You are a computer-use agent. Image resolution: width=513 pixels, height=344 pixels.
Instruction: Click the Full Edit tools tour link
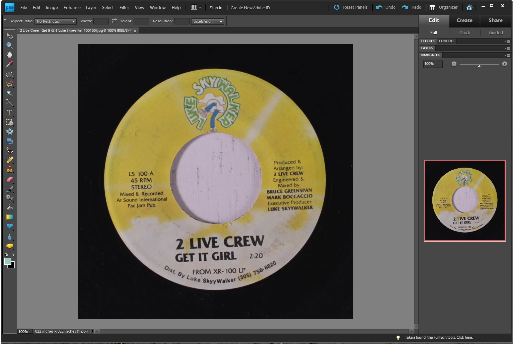pos(439,337)
